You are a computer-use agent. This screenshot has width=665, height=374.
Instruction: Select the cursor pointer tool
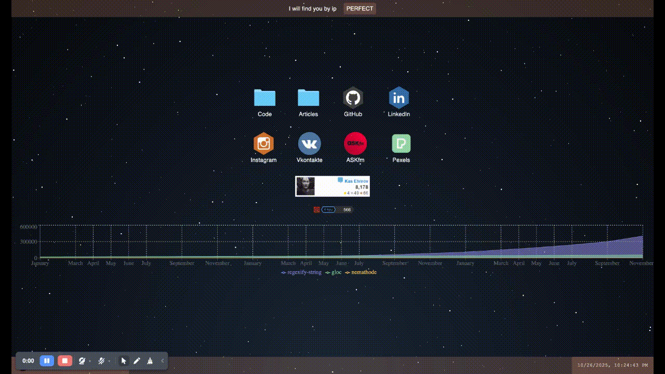pos(124,360)
